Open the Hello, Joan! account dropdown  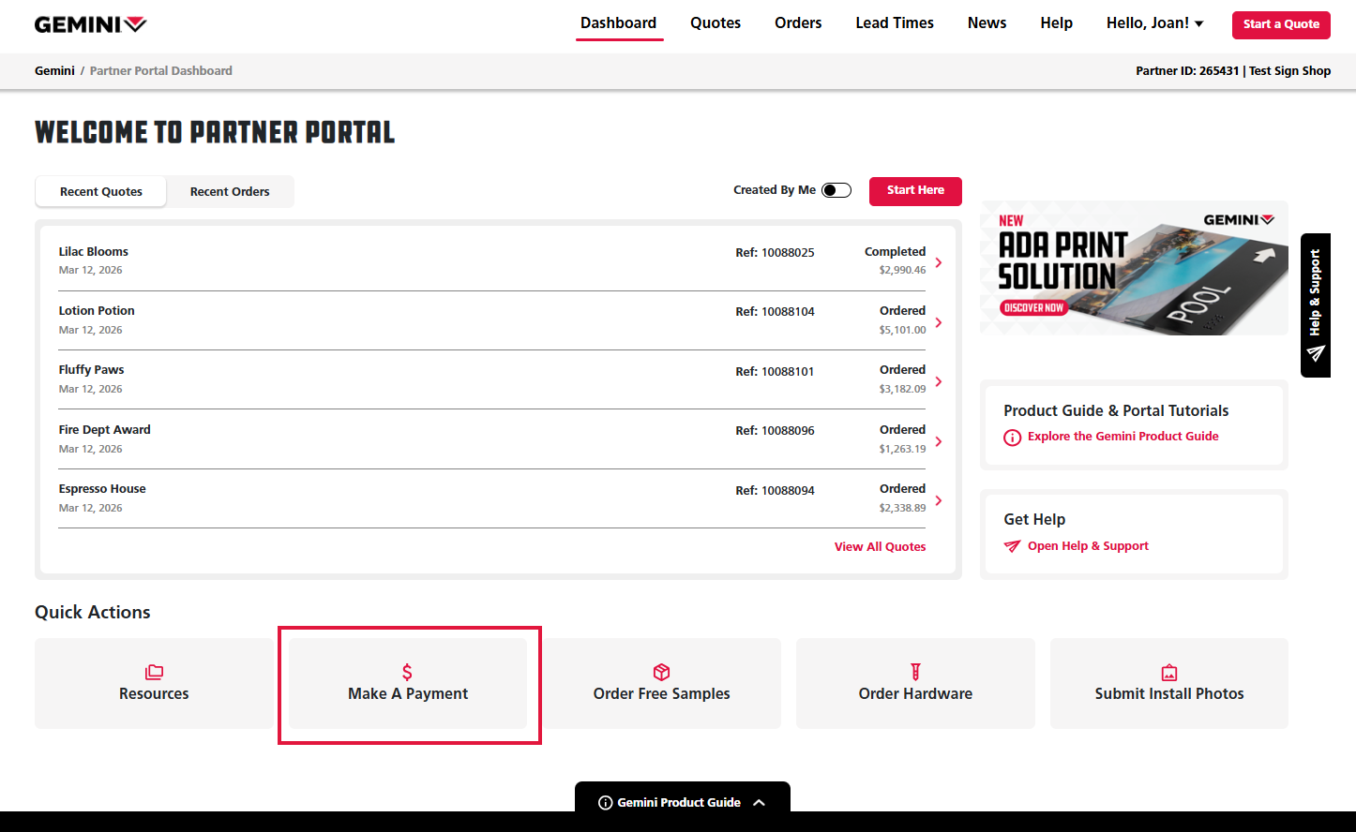tap(1154, 23)
